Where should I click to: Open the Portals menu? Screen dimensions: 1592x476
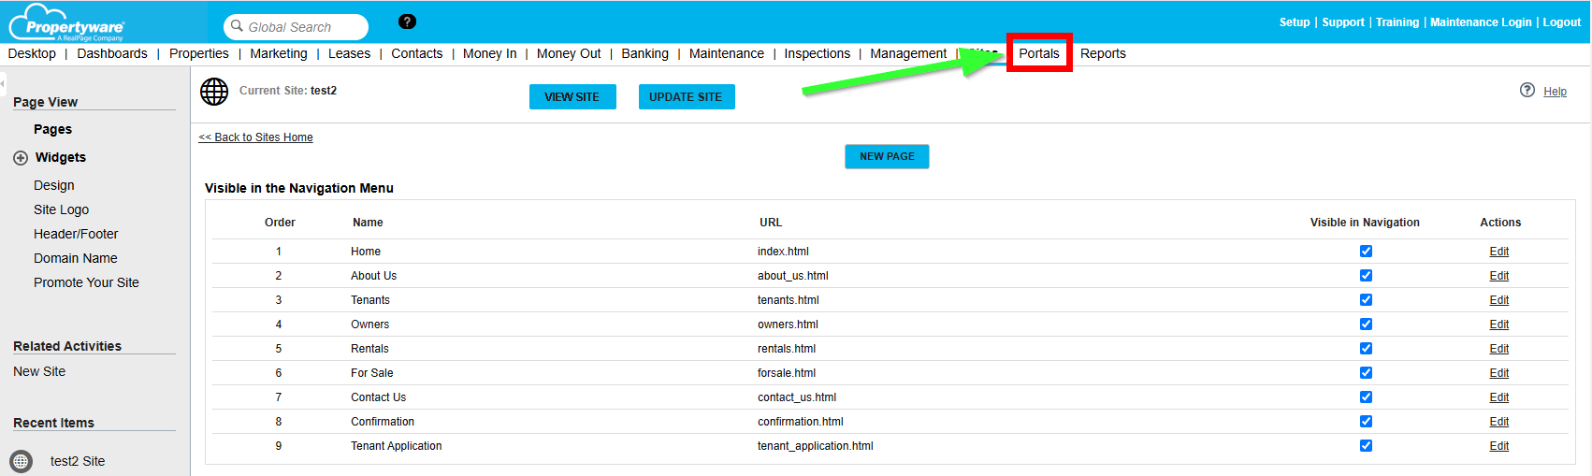1039,53
